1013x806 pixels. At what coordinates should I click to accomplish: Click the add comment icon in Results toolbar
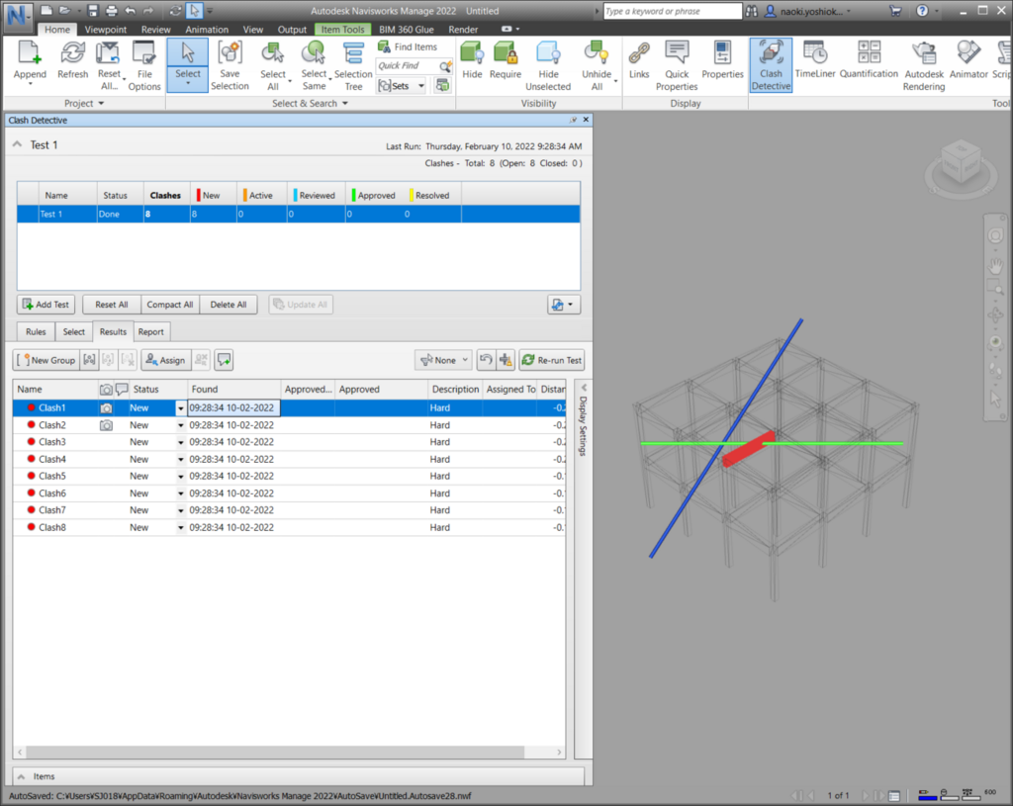(x=225, y=360)
